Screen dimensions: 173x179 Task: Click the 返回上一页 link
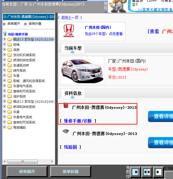pos(70,18)
